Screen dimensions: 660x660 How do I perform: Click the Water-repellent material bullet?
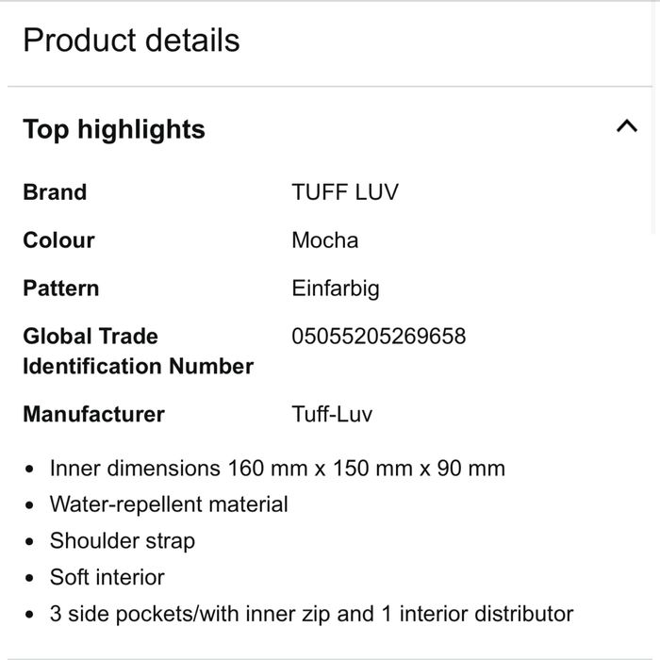pos(169,504)
